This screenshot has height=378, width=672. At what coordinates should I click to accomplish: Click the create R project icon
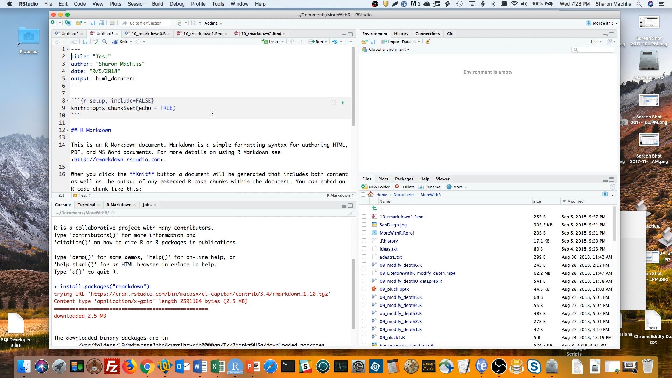pyautogui.click(x=68, y=23)
